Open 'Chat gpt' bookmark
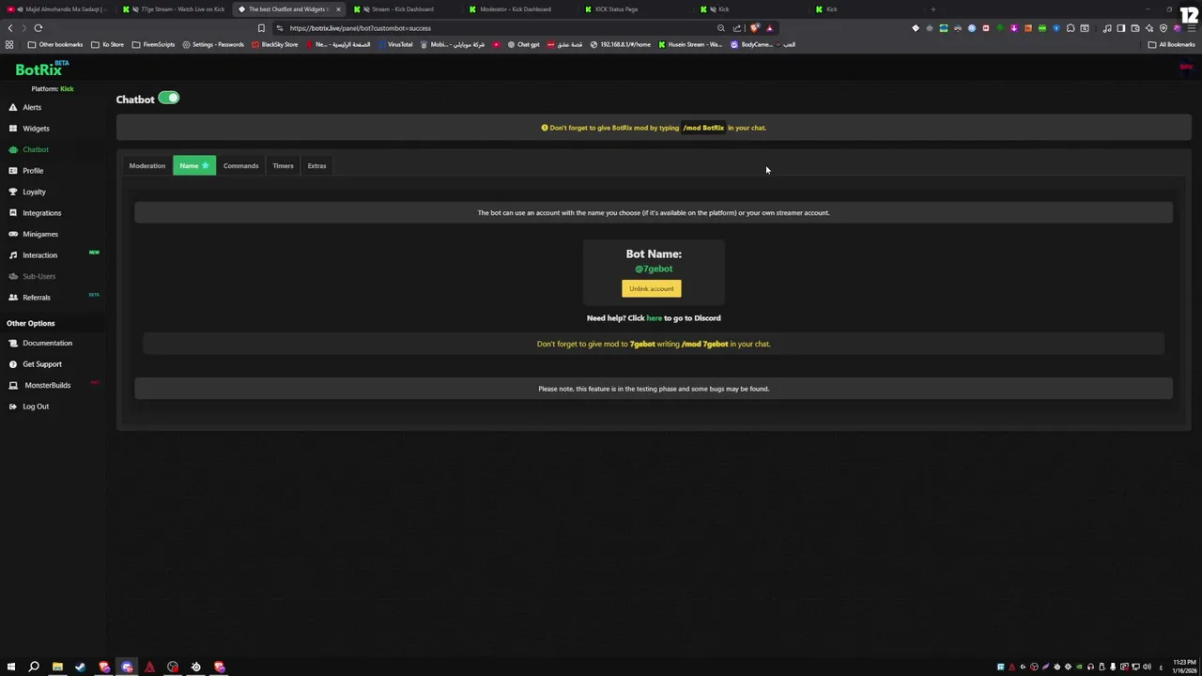The height and width of the screenshot is (676, 1202). [x=523, y=44]
